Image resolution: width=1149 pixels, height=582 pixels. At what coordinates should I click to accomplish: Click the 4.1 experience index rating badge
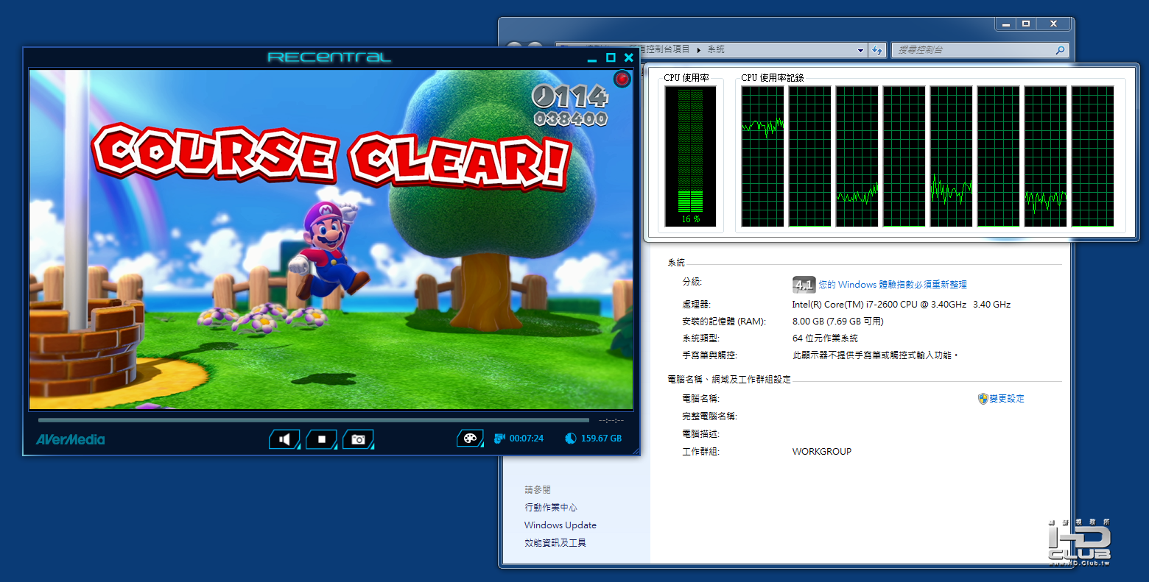(x=804, y=285)
